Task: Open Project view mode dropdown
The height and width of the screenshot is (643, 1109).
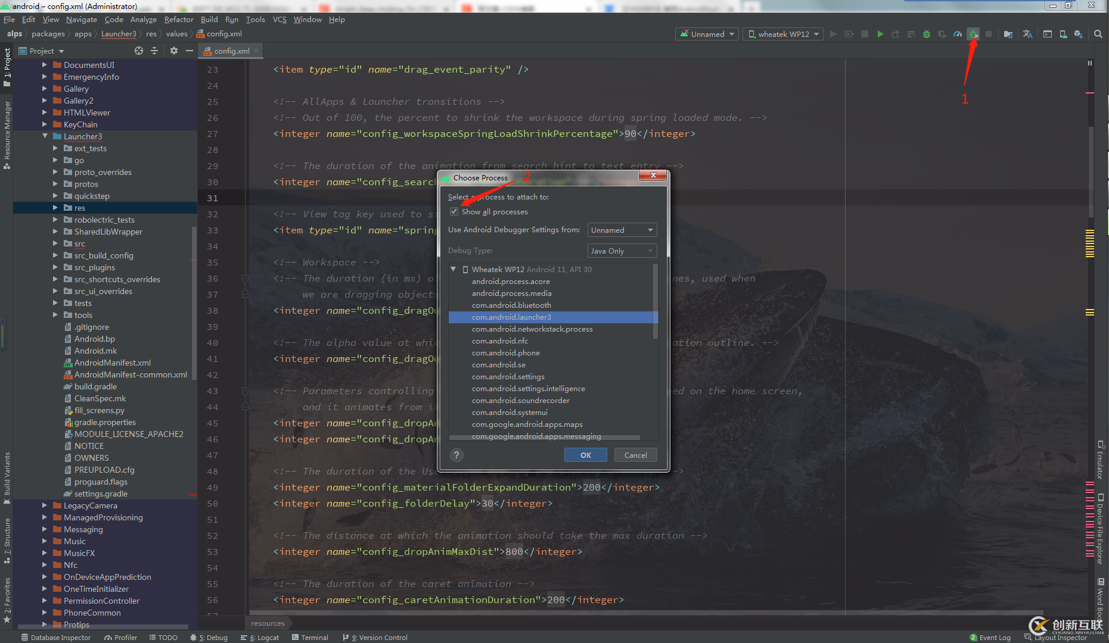Action: pyautogui.click(x=41, y=51)
